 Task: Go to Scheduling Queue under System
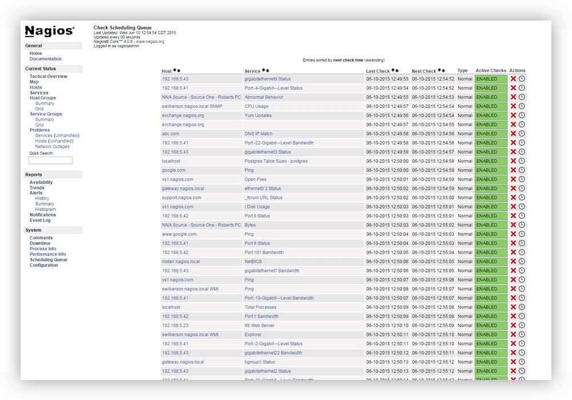48,260
